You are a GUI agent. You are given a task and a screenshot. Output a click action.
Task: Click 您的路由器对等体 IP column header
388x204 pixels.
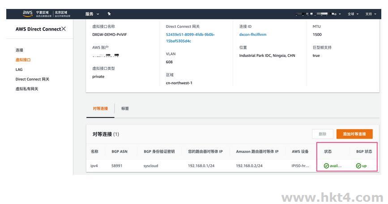click(205, 152)
